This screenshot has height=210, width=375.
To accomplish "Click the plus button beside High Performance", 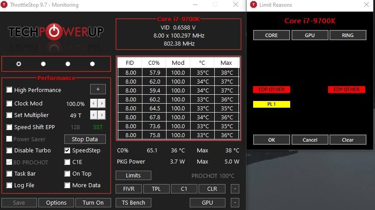I will click(x=98, y=89).
